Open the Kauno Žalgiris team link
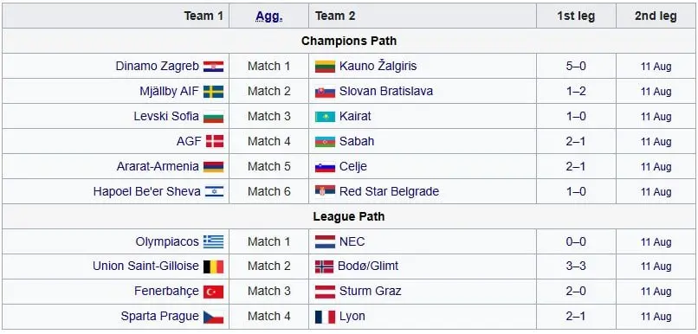698x334 pixels. tap(378, 67)
